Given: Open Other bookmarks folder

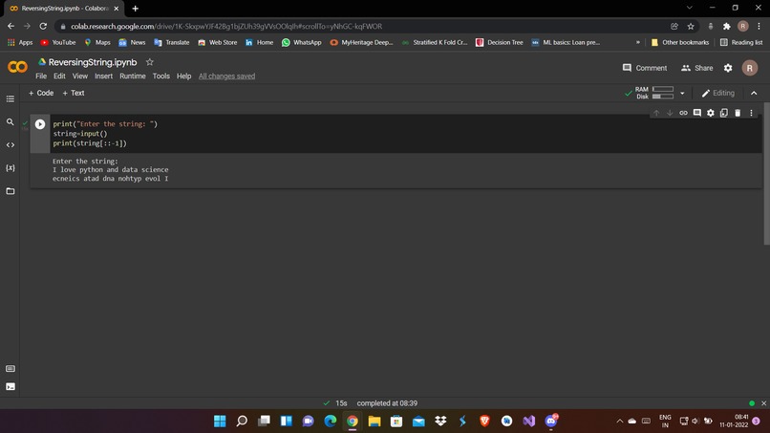Looking at the screenshot, I should (679, 42).
